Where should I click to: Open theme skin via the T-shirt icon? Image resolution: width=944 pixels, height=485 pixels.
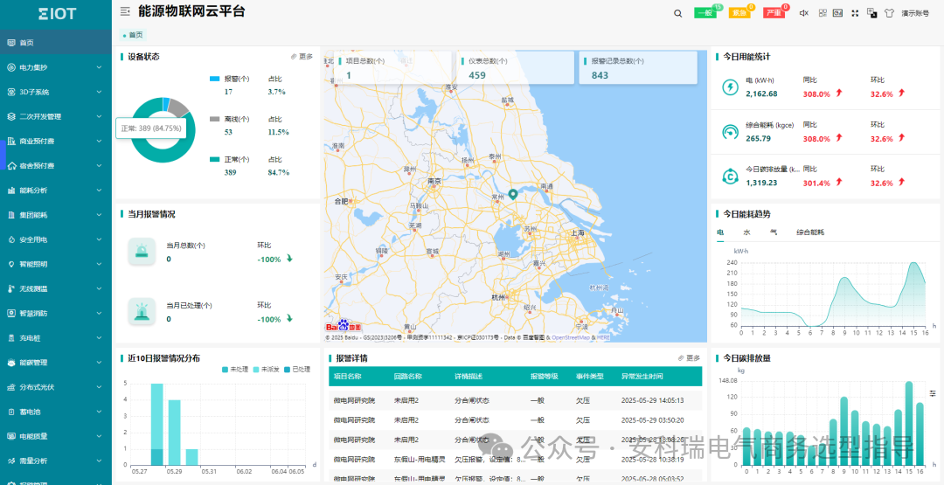[889, 13]
